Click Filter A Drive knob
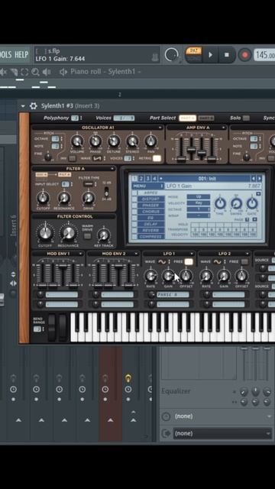The image size is (275, 489). (x=89, y=198)
